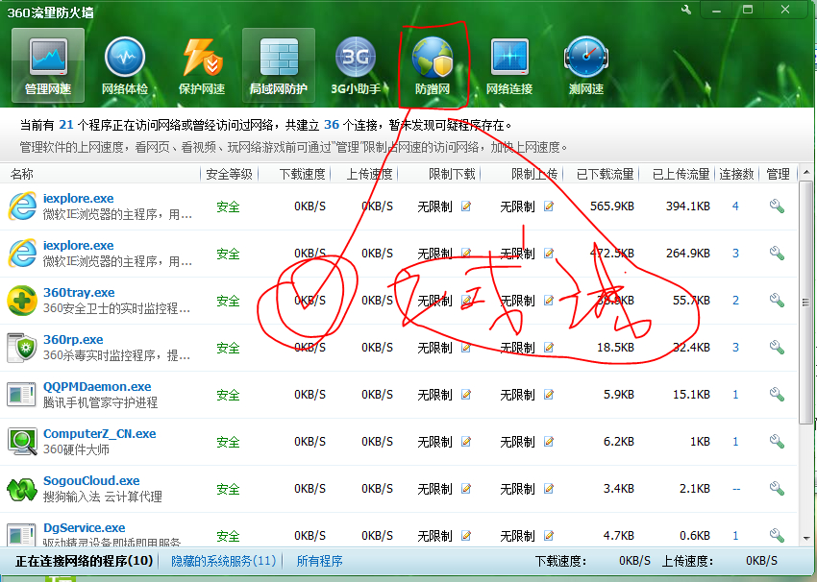Edit upload limit for ComputerZ_CN.exe
The image size is (817, 582).
coord(549,442)
